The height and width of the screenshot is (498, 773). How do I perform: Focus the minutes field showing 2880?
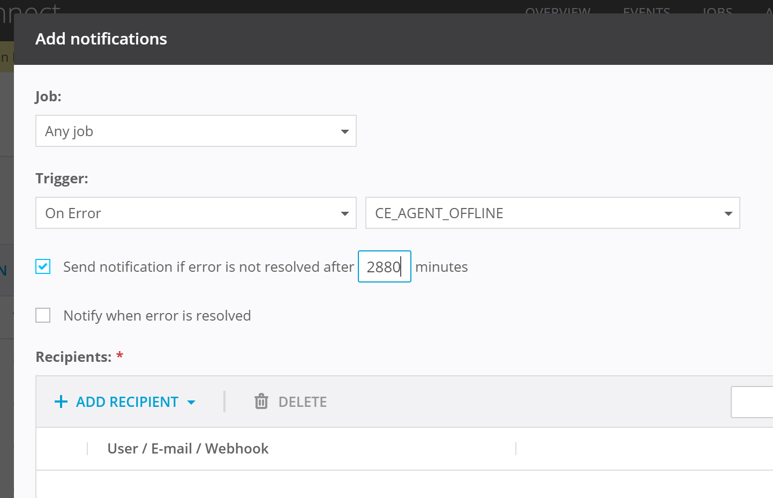(x=384, y=267)
